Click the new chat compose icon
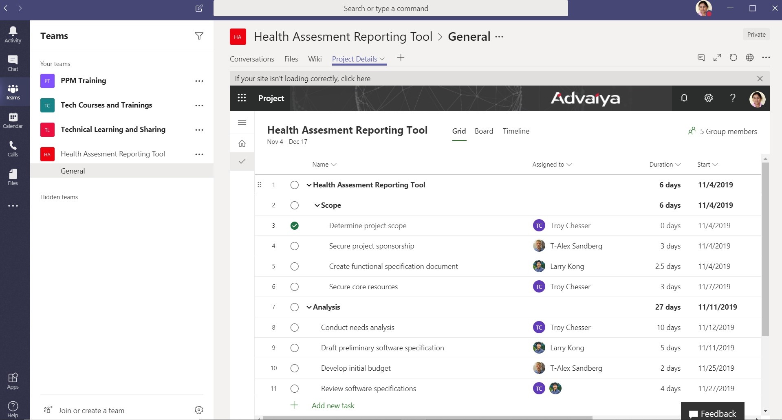Viewport: 782px width, 420px height. [x=199, y=8]
